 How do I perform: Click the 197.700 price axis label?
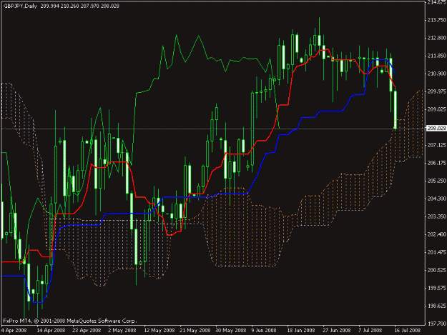point(436,324)
